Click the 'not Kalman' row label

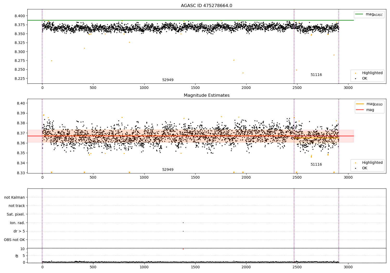(15, 198)
